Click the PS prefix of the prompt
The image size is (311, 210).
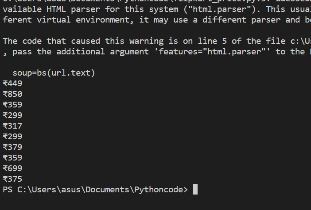coord(8,190)
